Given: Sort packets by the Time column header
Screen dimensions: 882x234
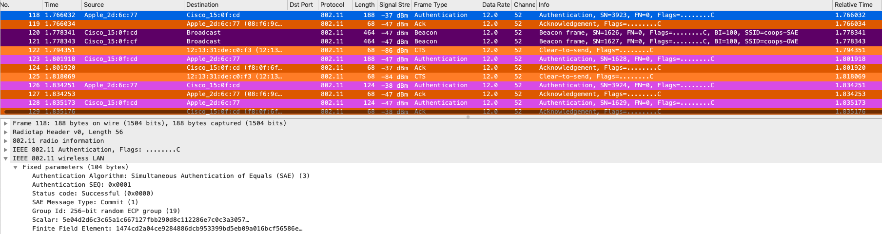Looking at the screenshot, I should tap(51, 5).
